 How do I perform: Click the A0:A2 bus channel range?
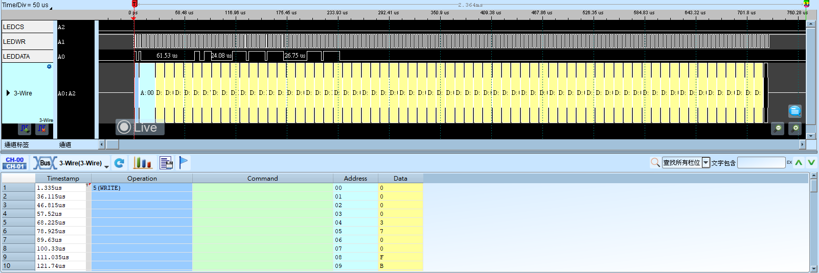click(x=66, y=93)
